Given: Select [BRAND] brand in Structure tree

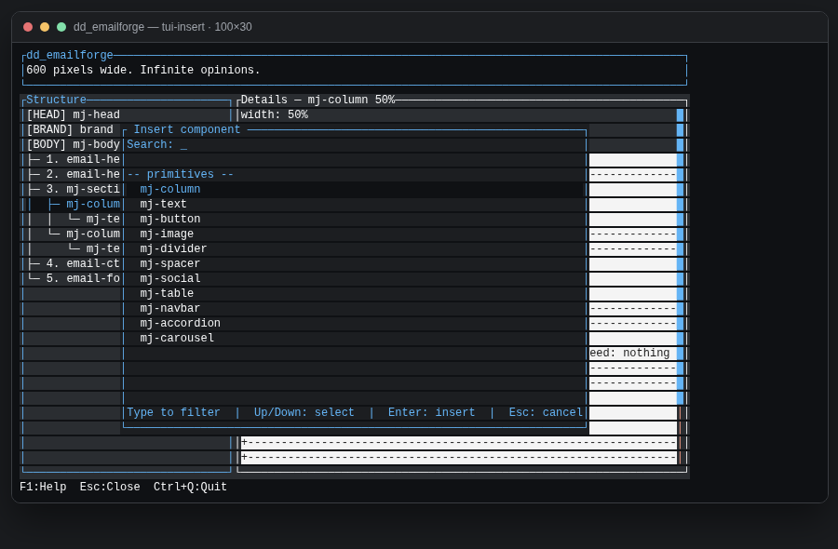Looking at the screenshot, I should click(x=70, y=129).
